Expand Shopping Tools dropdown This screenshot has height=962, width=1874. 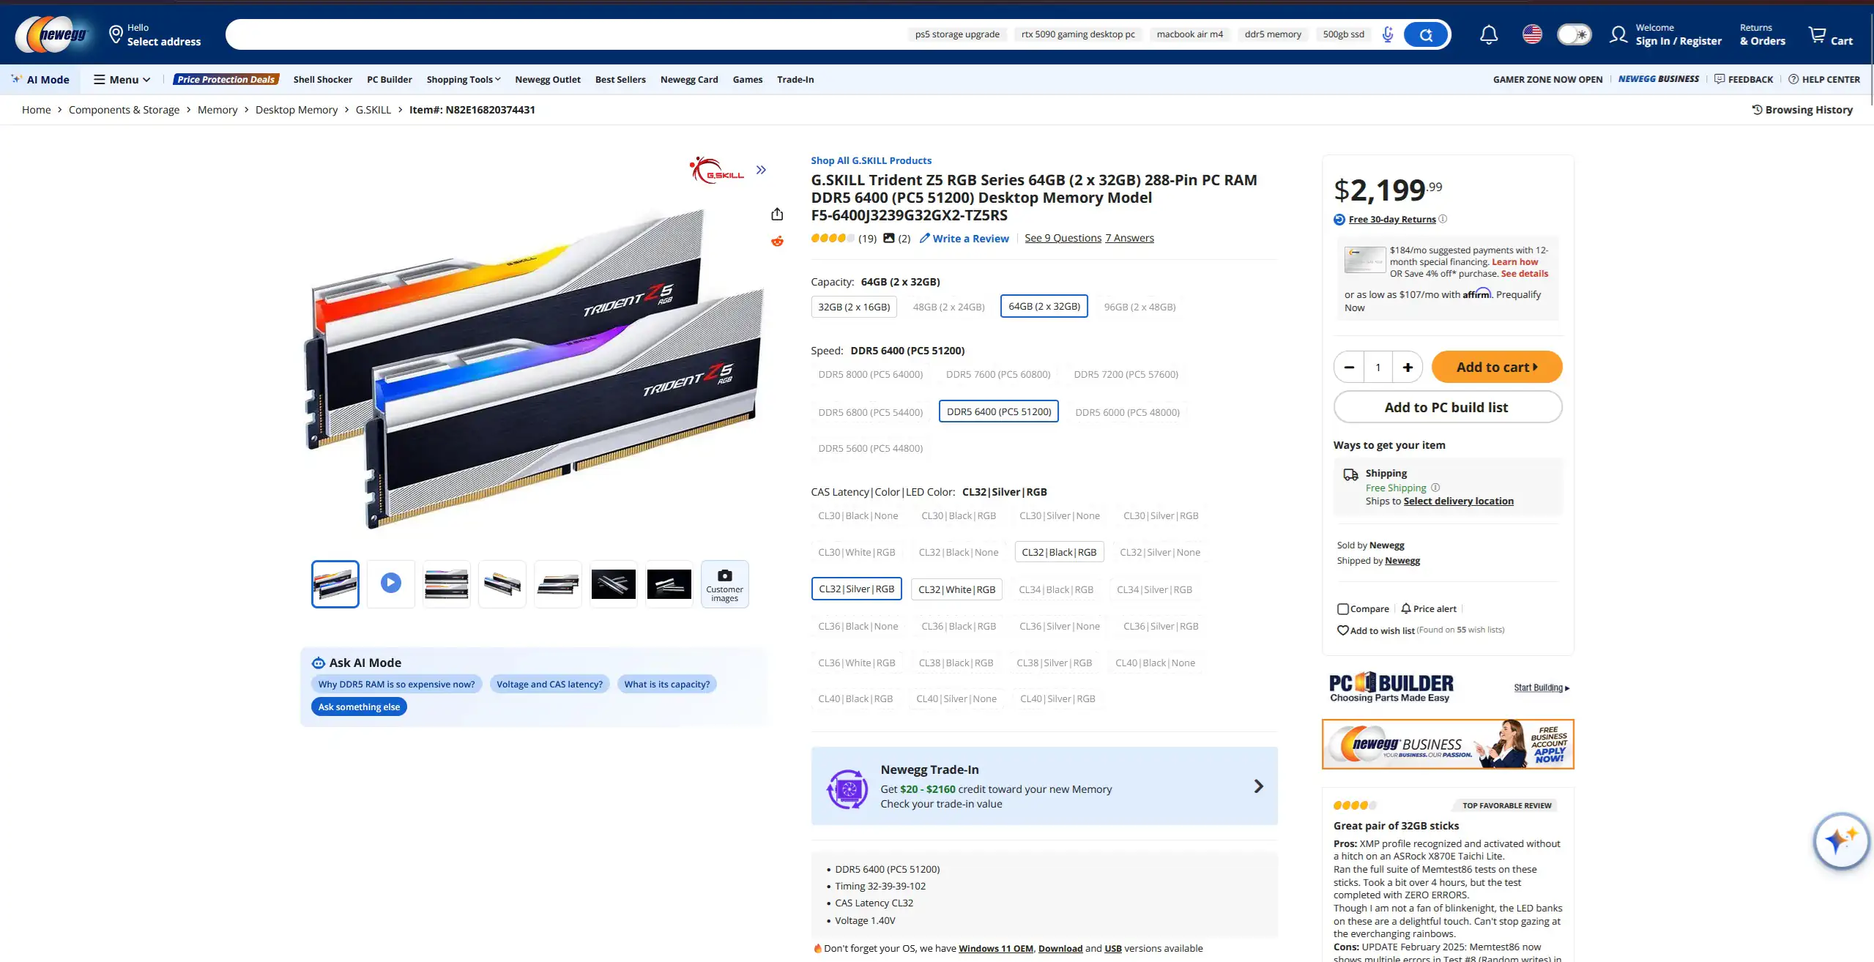(464, 79)
